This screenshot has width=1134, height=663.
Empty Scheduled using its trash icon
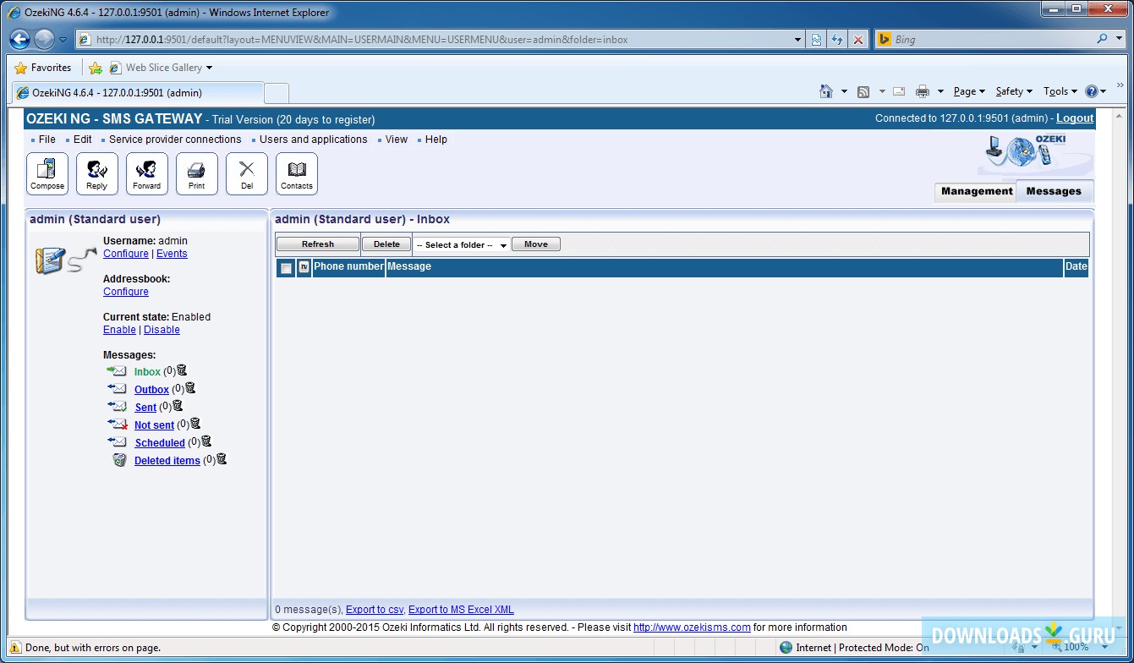tap(206, 441)
